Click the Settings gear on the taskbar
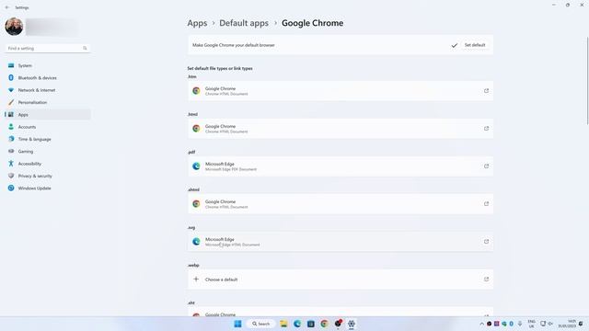Image resolution: width=589 pixels, height=331 pixels. pos(352,324)
